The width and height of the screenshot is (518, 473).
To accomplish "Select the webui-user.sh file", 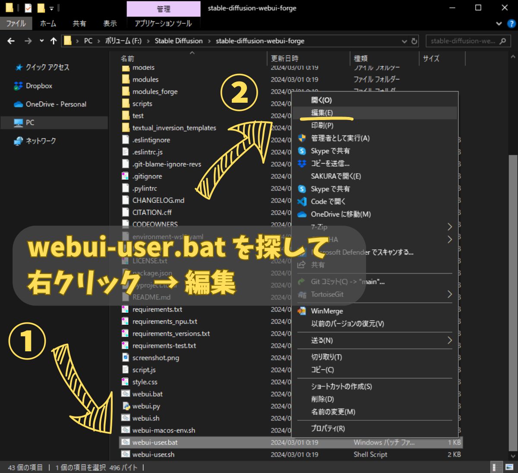I will [x=153, y=454].
